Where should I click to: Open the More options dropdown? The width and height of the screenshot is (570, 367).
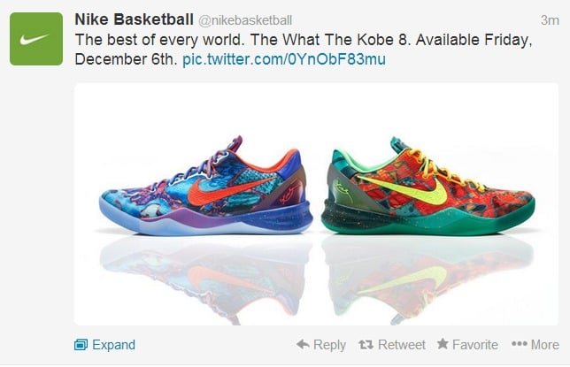545,345
